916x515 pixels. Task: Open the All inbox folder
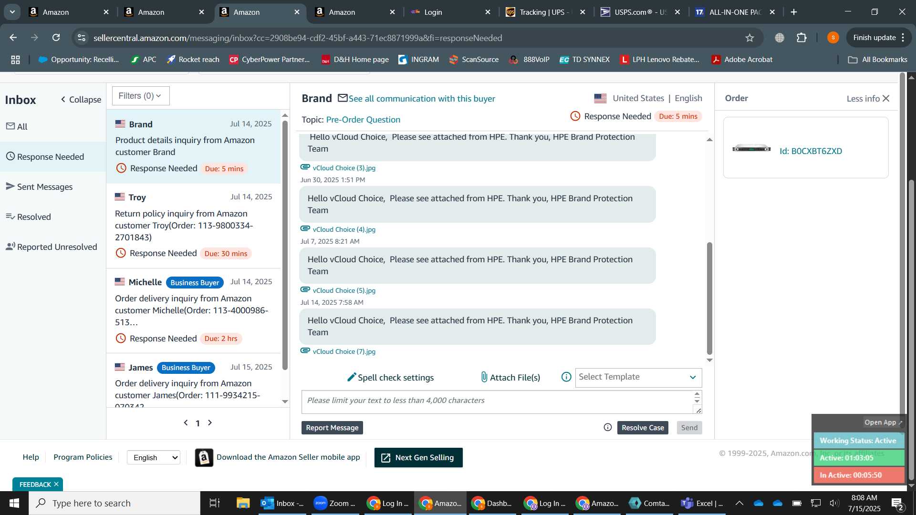pos(17,126)
